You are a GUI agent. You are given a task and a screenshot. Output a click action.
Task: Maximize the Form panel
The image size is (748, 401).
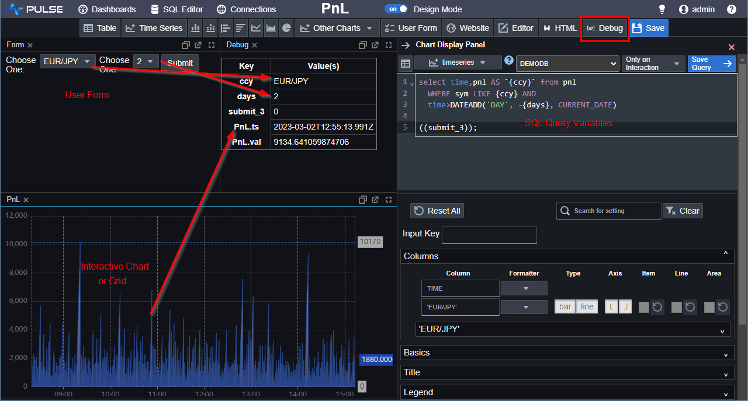[212, 45]
